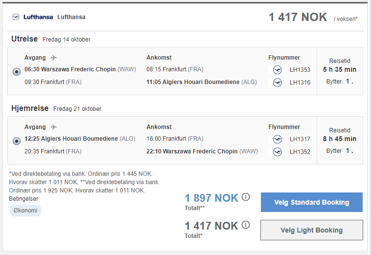Click the LH1353 flight number
Screen dimensions: 371x255
300,70
